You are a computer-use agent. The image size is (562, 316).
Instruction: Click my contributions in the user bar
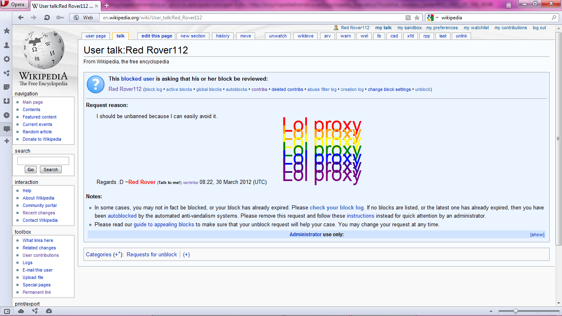point(511,28)
